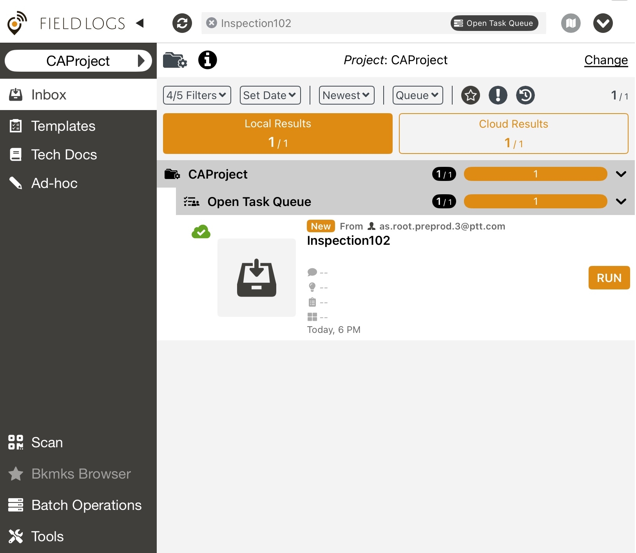Screen dimensions: 636x553
Task: Clear the Inspection102 search text
Action: tap(212, 23)
